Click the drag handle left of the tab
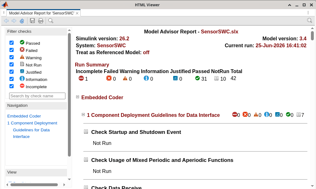The height and width of the screenshot is (189, 316). click(x=3, y=13)
